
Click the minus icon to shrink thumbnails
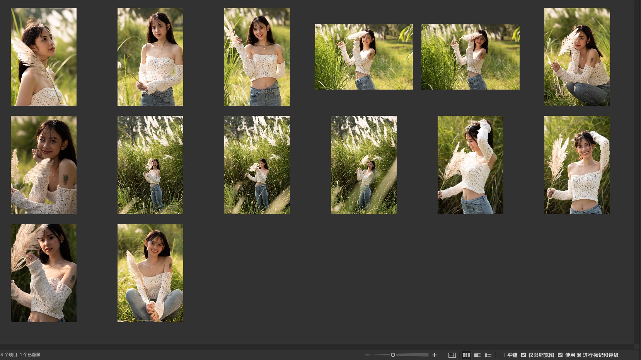coord(367,355)
